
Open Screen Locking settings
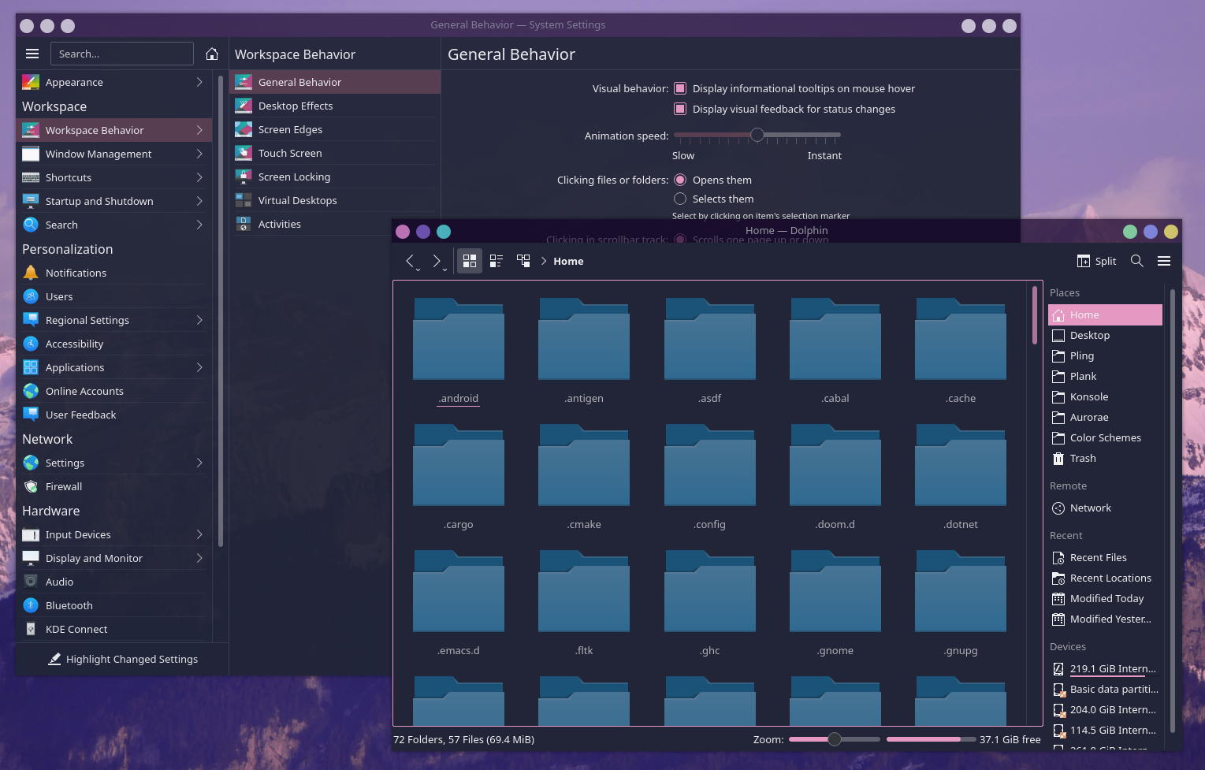coord(335,177)
